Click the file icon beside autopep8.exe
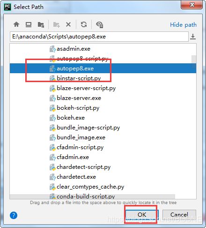The height and width of the screenshot is (228, 206). pos(52,68)
